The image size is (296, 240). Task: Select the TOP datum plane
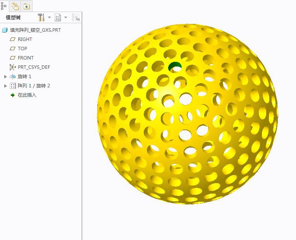tap(22, 48)
